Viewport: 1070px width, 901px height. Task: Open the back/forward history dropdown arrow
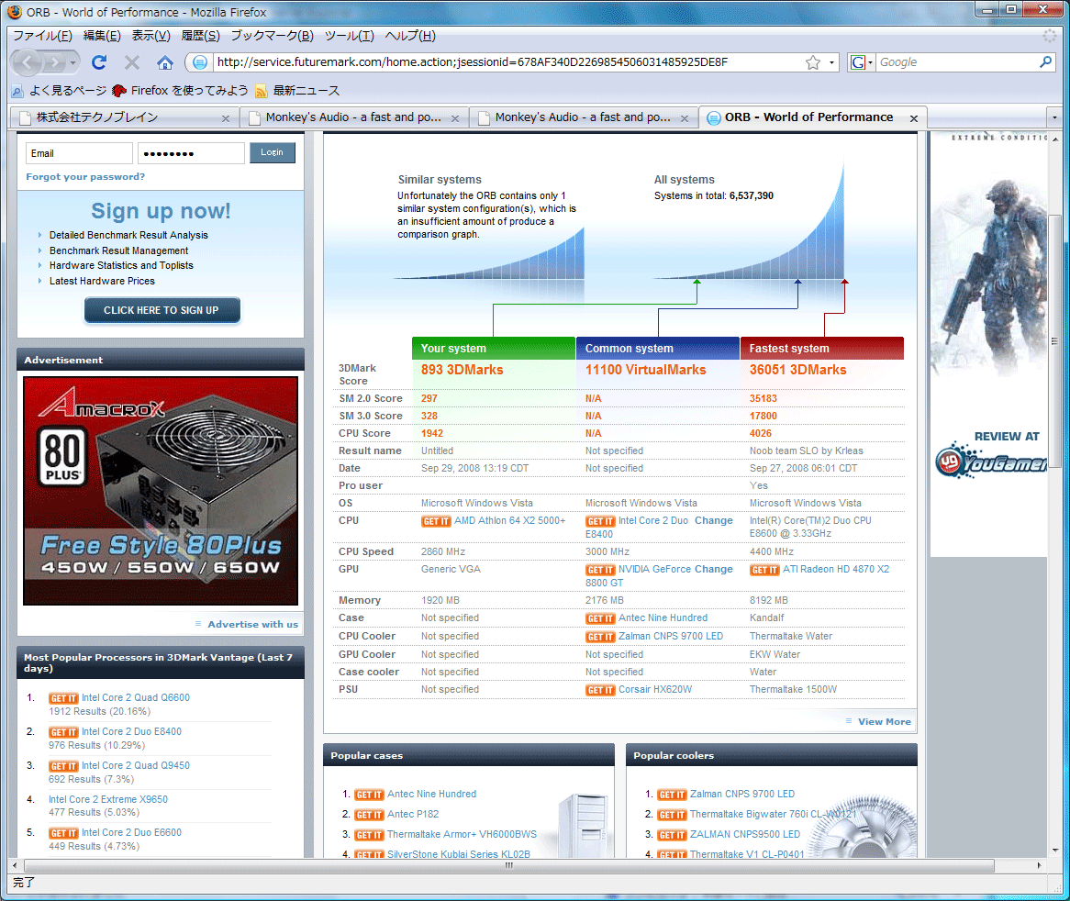coord(73,62)
